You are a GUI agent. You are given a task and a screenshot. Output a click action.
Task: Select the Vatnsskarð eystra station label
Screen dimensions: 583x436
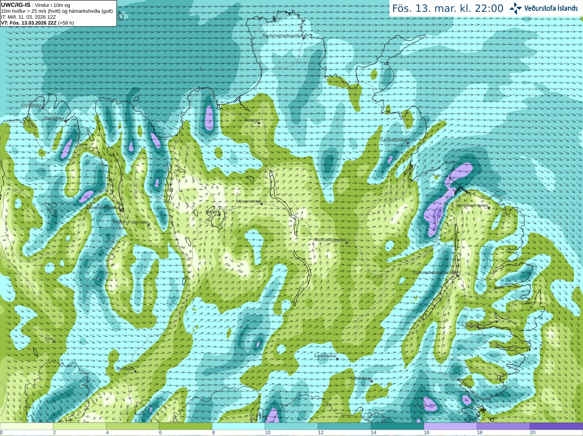tap(472, 205)
